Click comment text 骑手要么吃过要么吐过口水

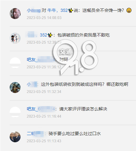(x=75, y=134)
